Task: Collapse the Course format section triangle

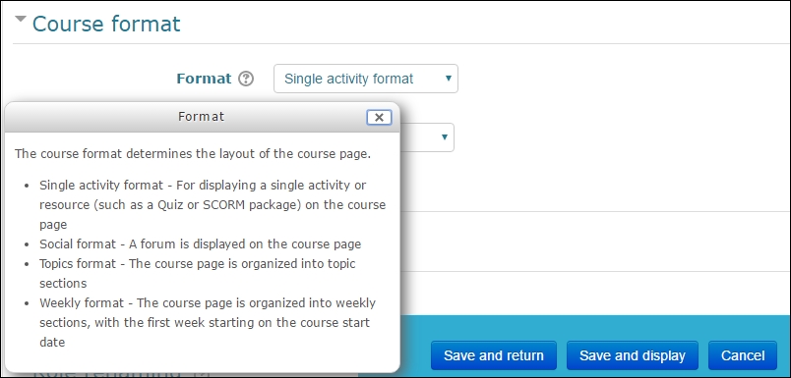Action: tap(21, 20)
